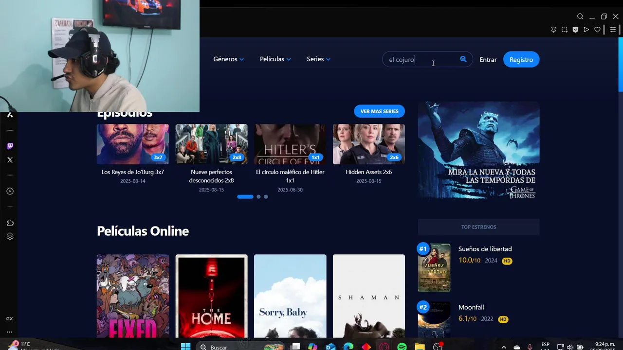Select the third carousel dot indicator
Image resolution: width=623 pixels, height=350 pixels.
(x=266, y=197)
